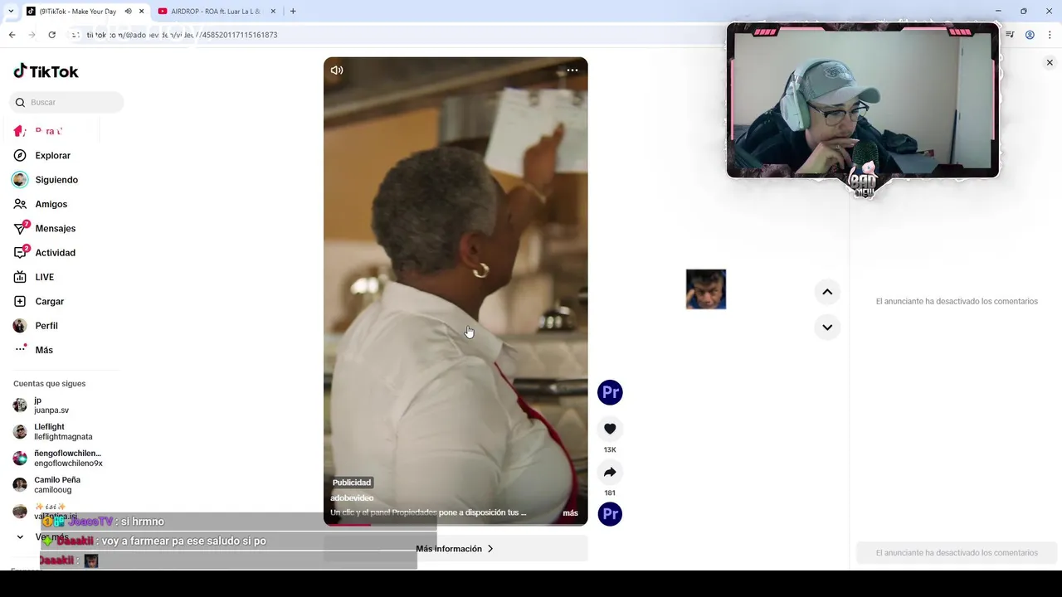Image resolution: width=1062 pixels, height=597 pixels.
Task: Click the Buscar search field
Action: coord(66,102)
